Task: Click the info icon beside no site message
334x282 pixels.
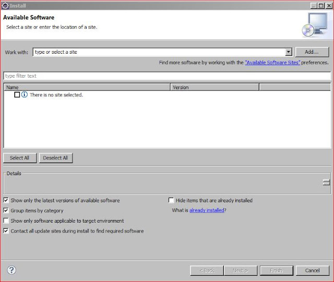Action: [x=25, y=95]
